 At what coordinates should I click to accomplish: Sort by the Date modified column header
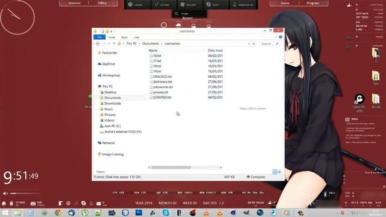215,51
